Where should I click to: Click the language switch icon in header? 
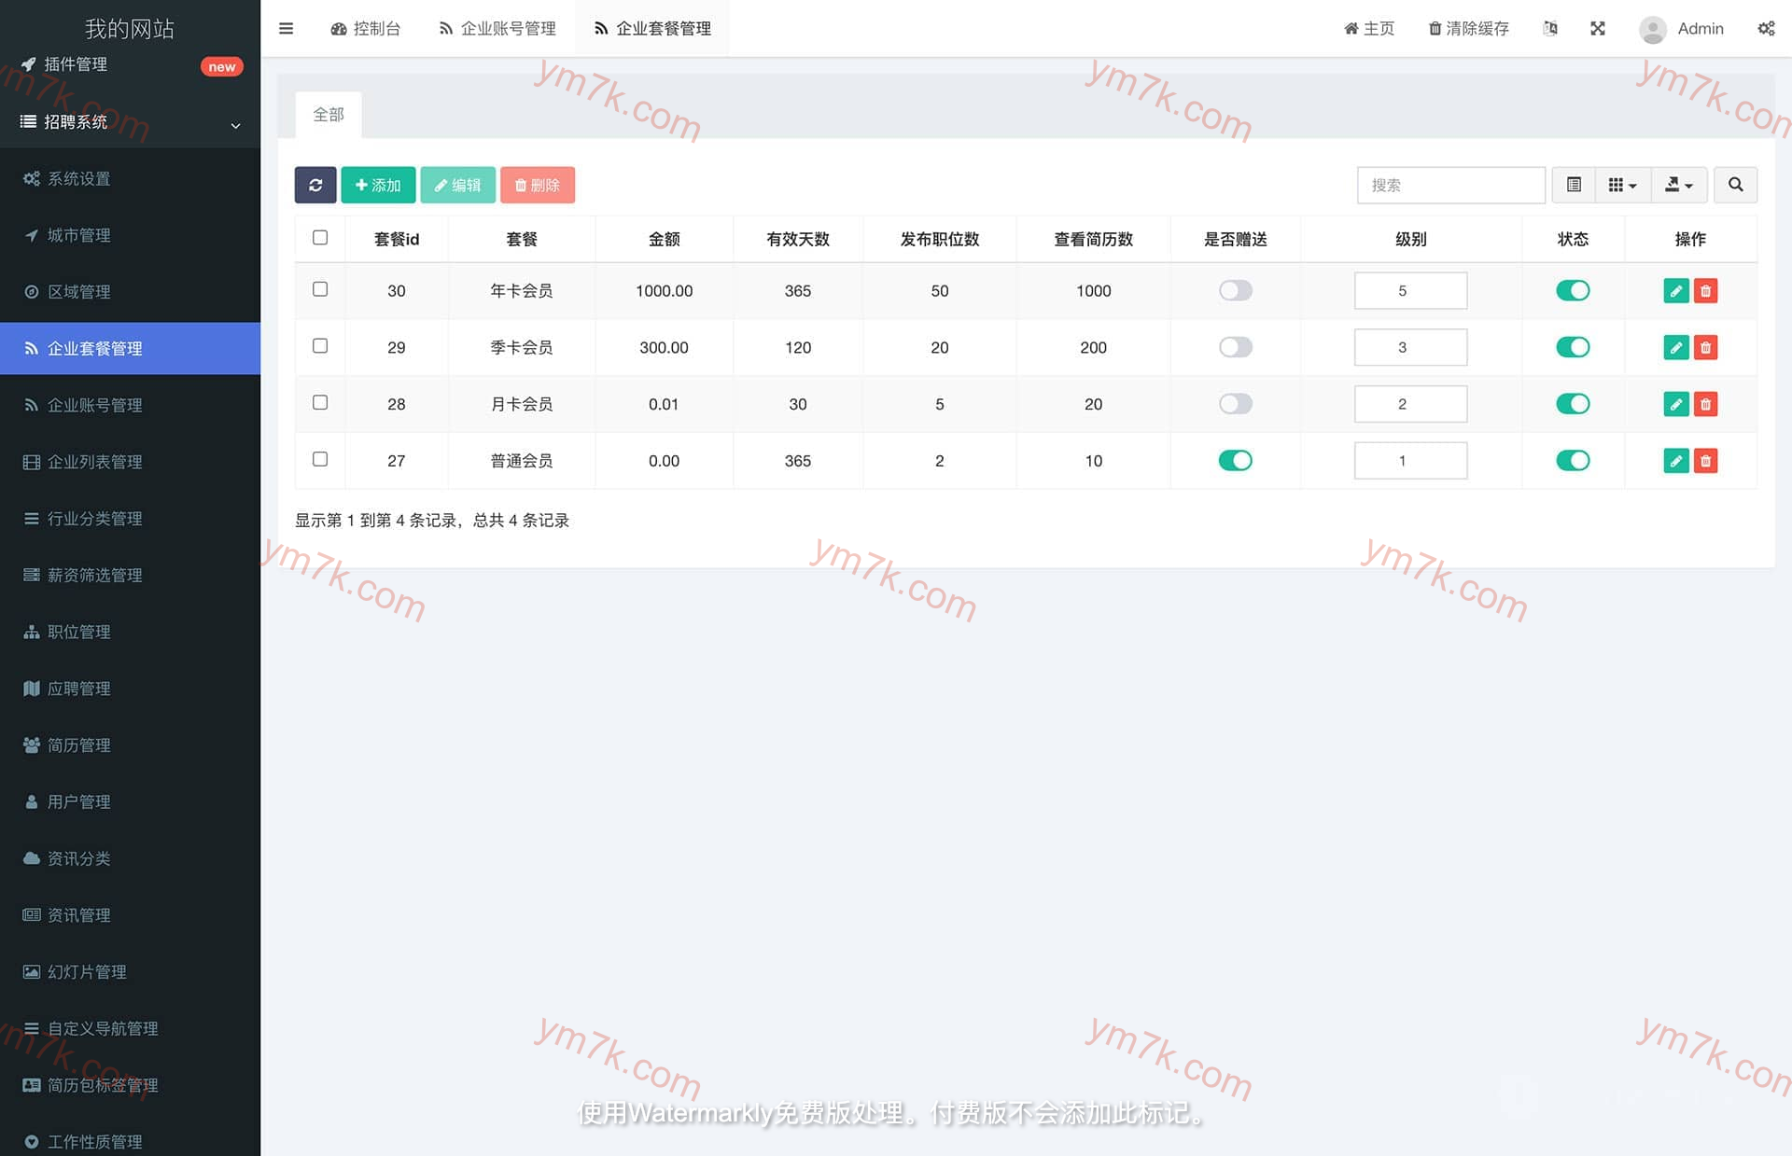tap(1550, 28)
